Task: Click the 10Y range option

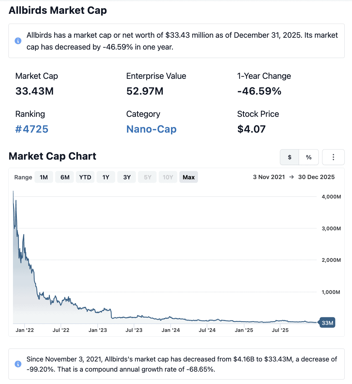Action: pyautogui.click(x=168, y=177)
